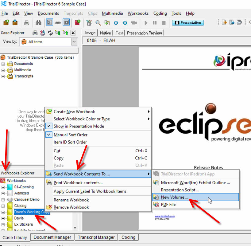This screenshot has height=246, width=251.
Task: Click Case Explorer refresh arrows icon
Action: point(50,33)
